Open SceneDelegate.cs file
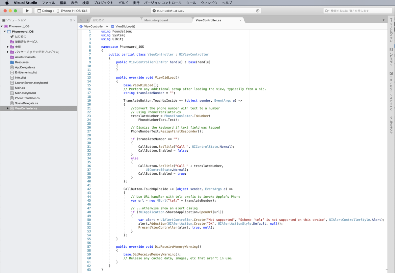 [x=26, y=103]
